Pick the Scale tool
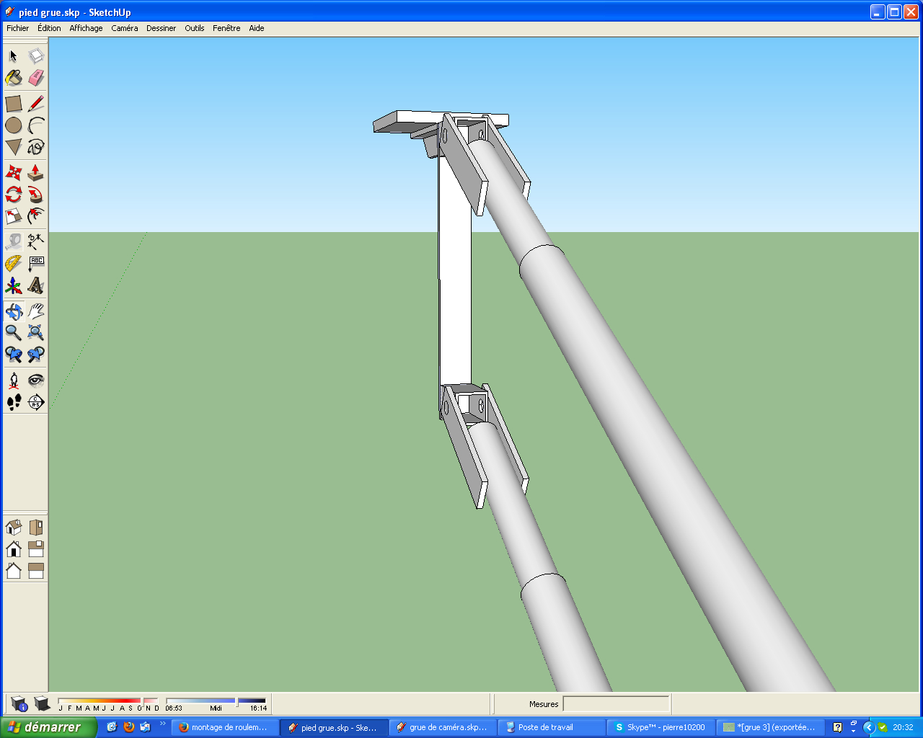Image resolution: width=923 pixels, height=738 pixels. point(14,216)
